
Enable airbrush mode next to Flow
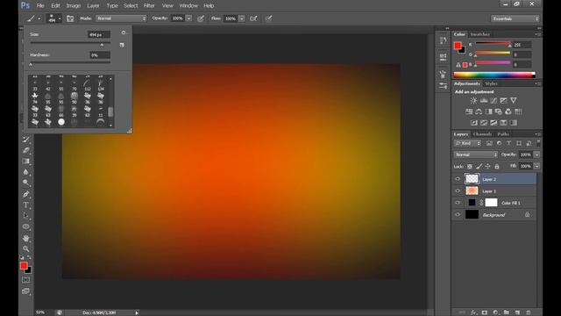[253, 18]
